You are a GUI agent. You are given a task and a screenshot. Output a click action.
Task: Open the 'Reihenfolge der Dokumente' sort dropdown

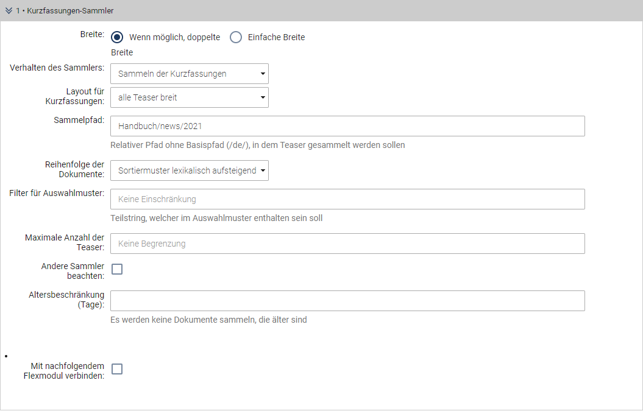point(190,170)
